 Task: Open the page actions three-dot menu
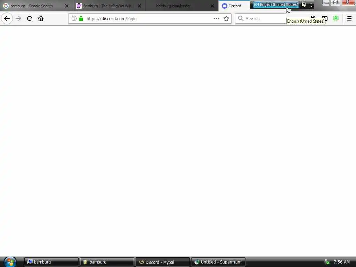tap(216, 18)
